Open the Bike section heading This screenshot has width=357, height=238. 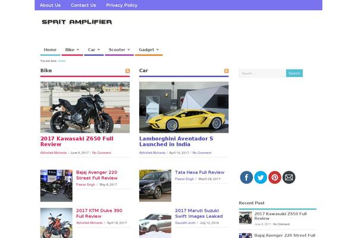pos(46,70)
